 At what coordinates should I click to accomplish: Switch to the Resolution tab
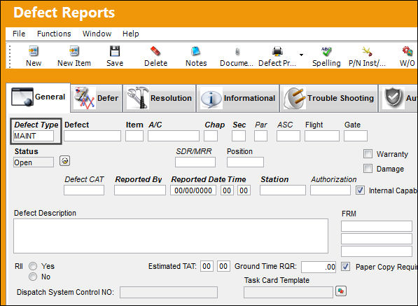(160, 98)
